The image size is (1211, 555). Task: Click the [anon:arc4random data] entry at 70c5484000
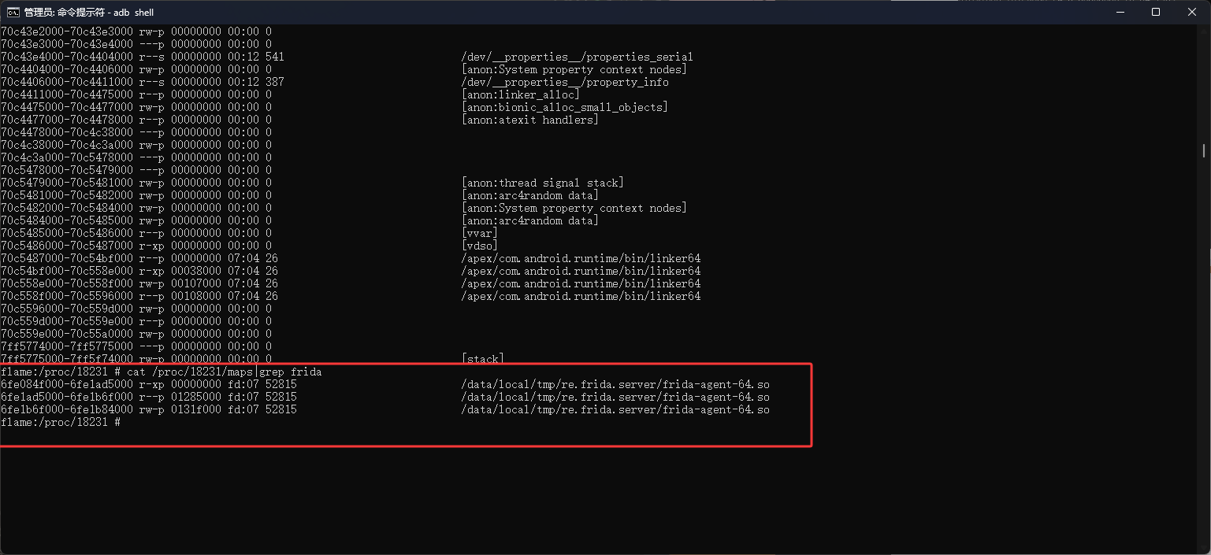click(529, 220)
